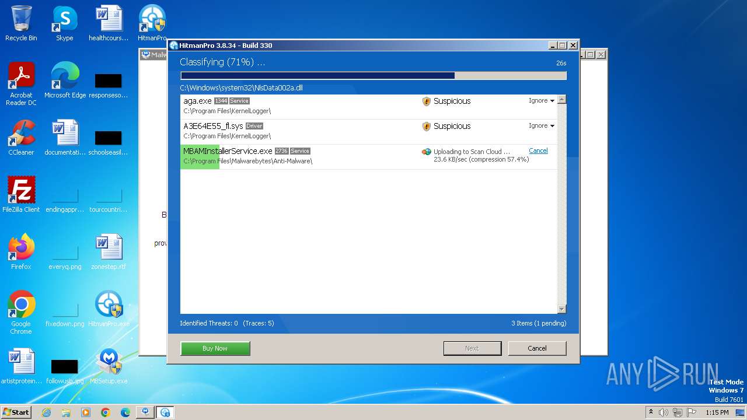747x420 pixels.
Task: Launch Firefox from the desktop
Action: click(21, 252)
